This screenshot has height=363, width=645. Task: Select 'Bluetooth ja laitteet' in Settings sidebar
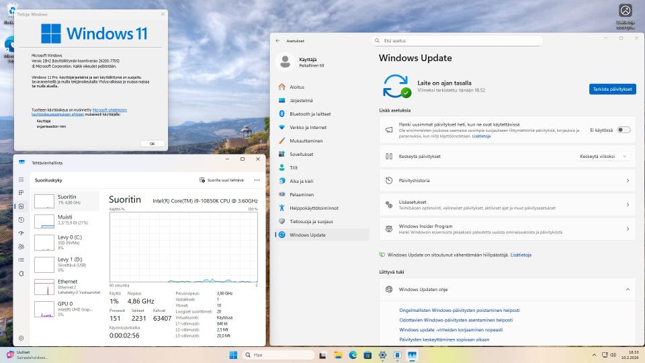coord(310,114)
